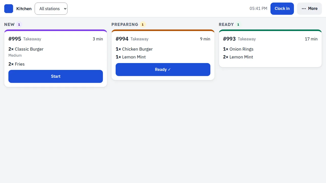Click the 05:41 PM clock display

[x=258, y=9]
